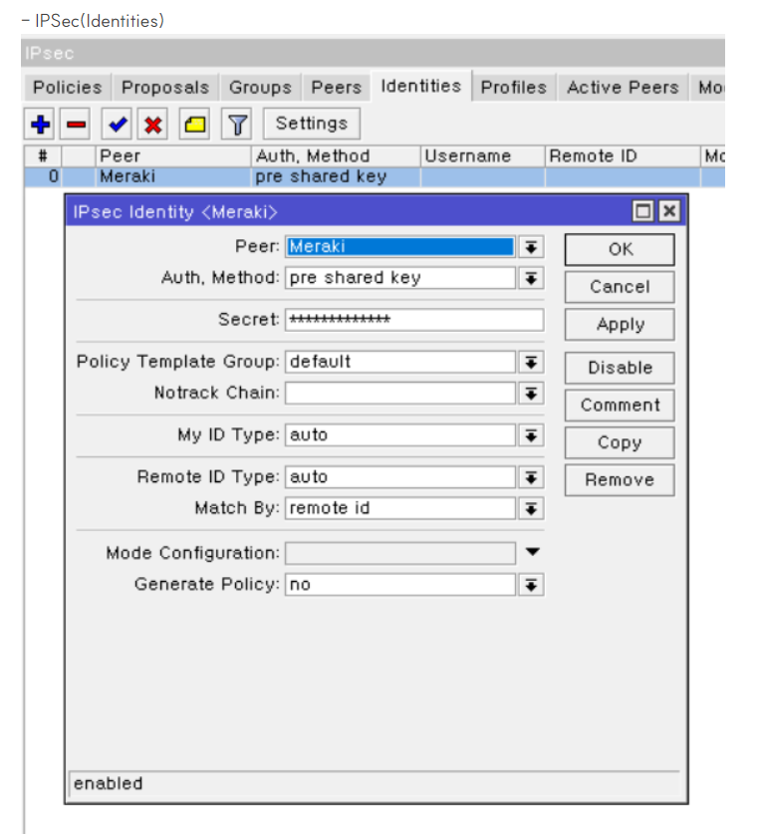Sort by the Auth. Method column header
The image size is (762, 834).
(336, 155)
